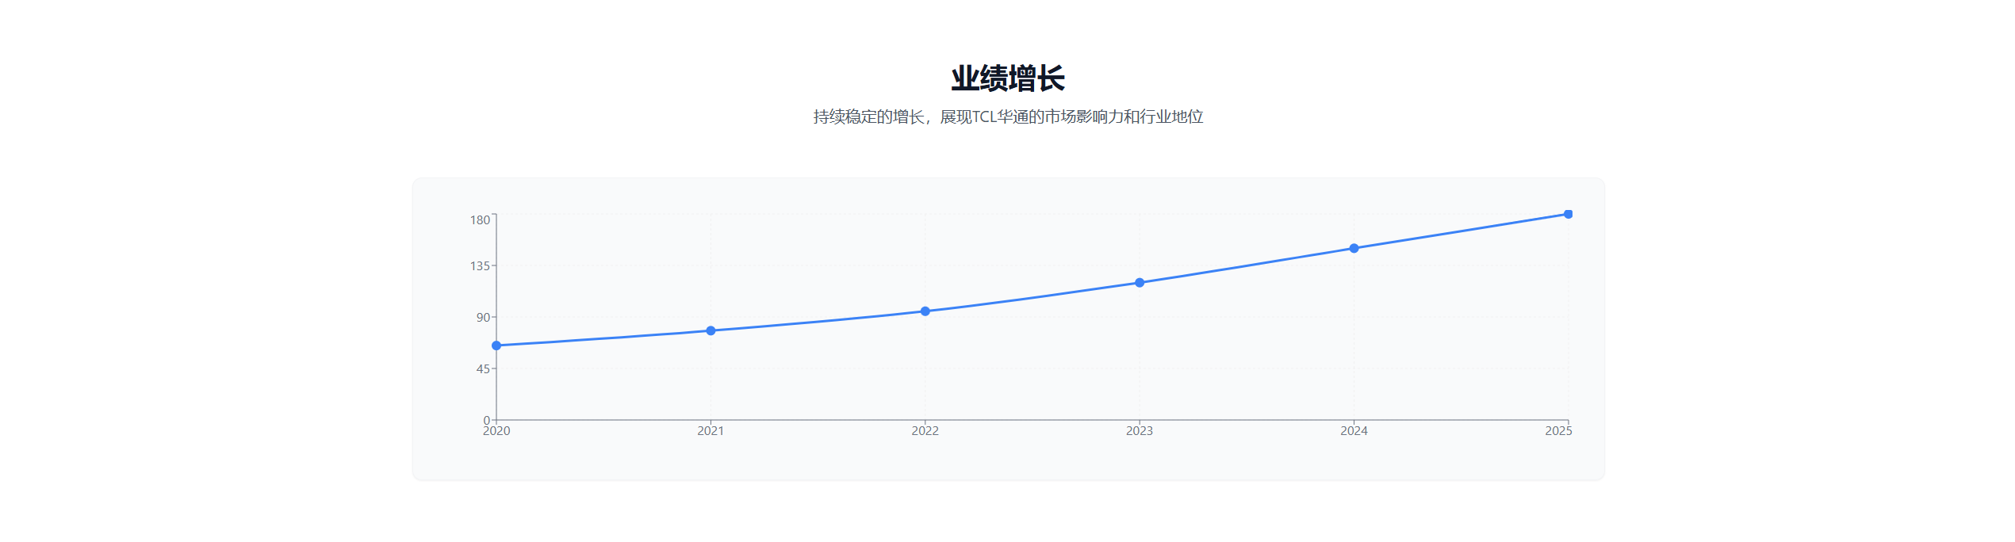Click the 180 y-axis tick label
This screenshot has width=2015, height=542.
[x=480, y=220]
